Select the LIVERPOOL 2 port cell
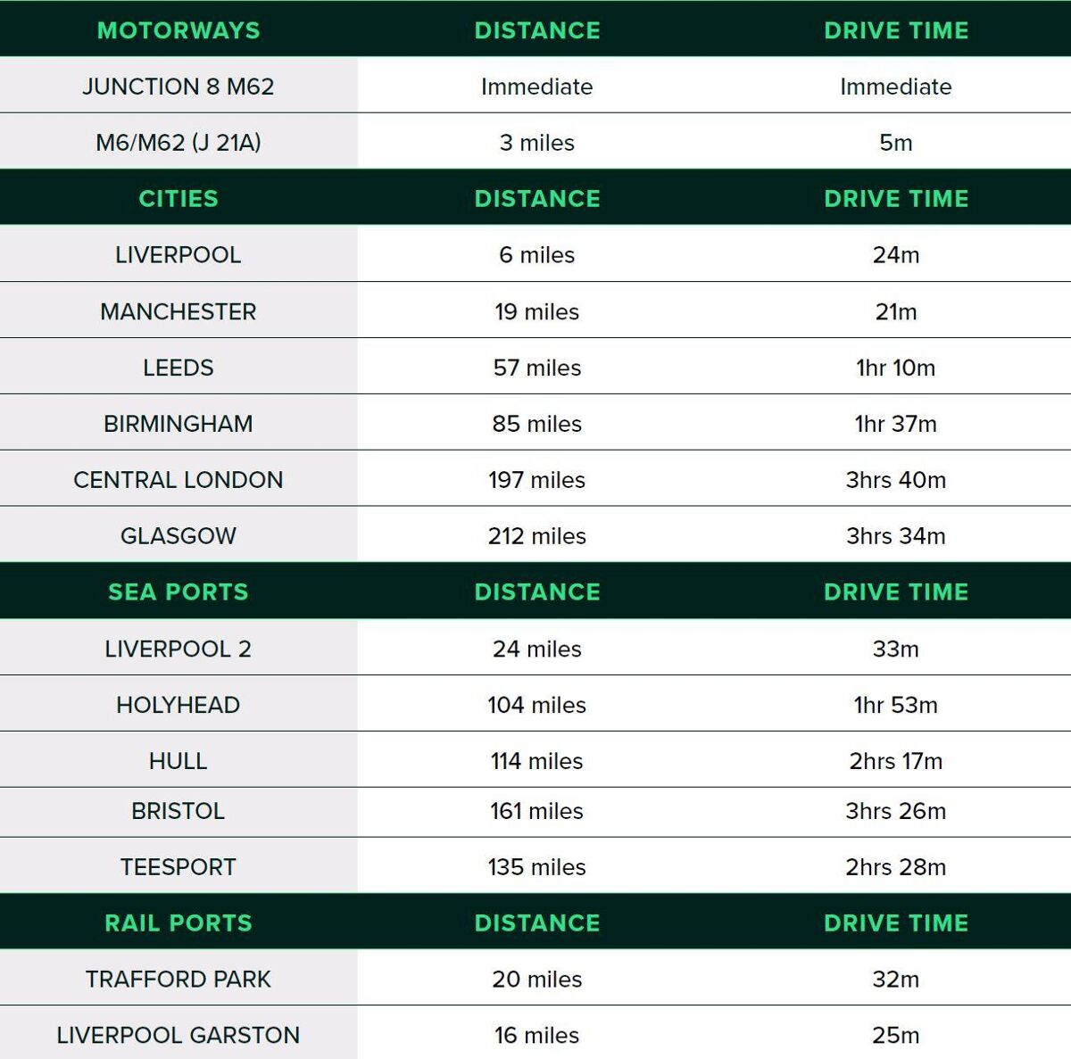Screen dimensions: 1071x1059 click(178, 649)
